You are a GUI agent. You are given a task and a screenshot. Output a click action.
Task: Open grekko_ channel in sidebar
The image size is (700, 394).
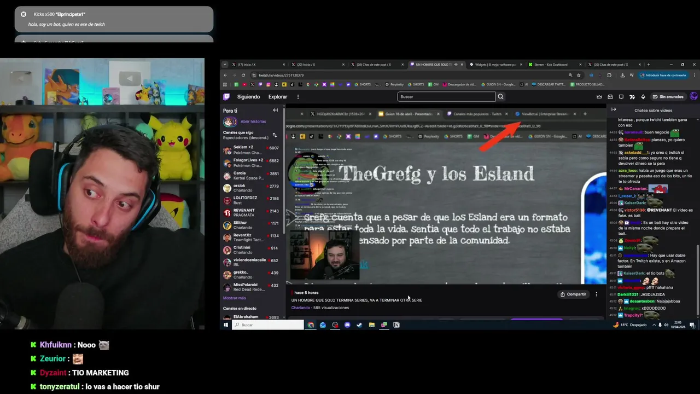(x=252, y=275)
